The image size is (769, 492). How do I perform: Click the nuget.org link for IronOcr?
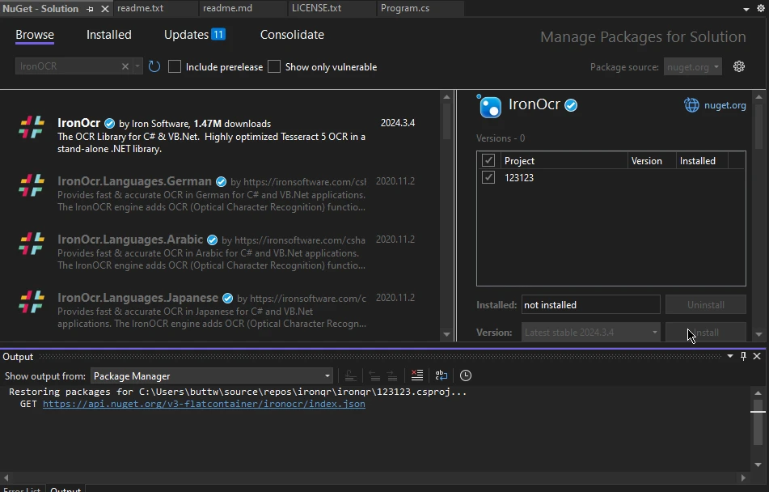[x=725, y=104]
